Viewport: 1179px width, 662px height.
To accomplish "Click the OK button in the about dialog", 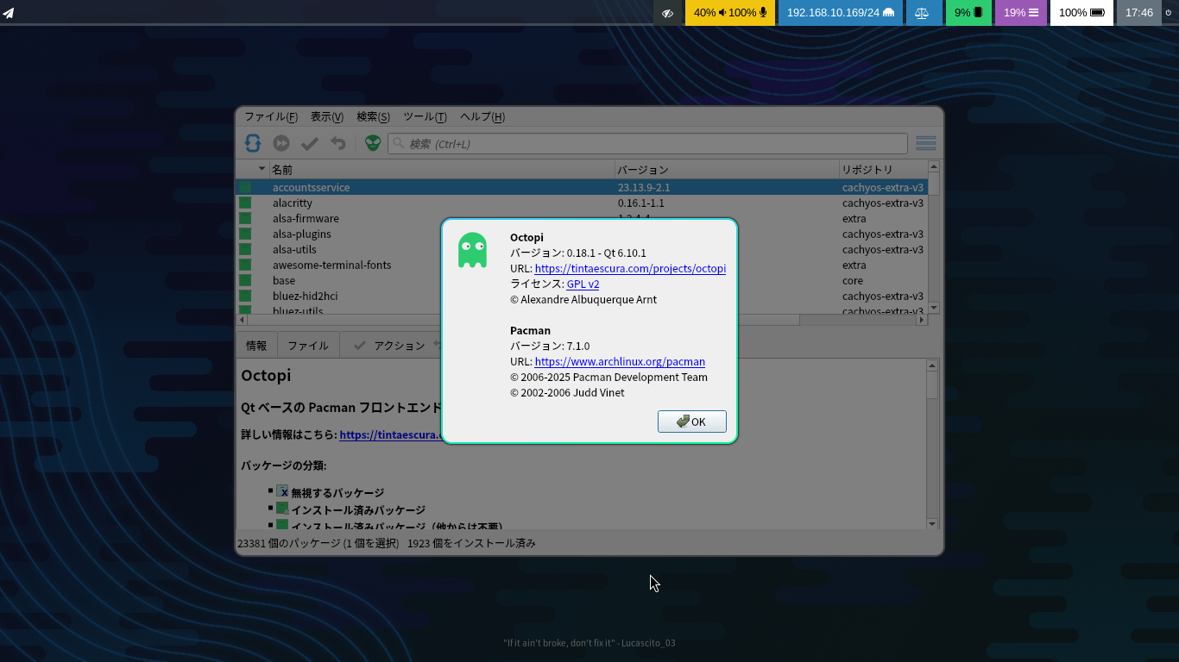I will coord(691,422).
